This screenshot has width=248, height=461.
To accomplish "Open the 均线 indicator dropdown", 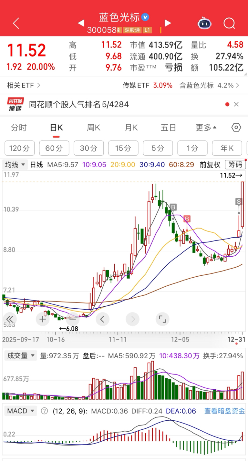I will tap(15, 165).
